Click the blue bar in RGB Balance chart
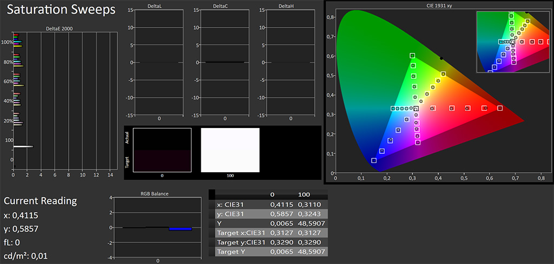 click(180, 229)
